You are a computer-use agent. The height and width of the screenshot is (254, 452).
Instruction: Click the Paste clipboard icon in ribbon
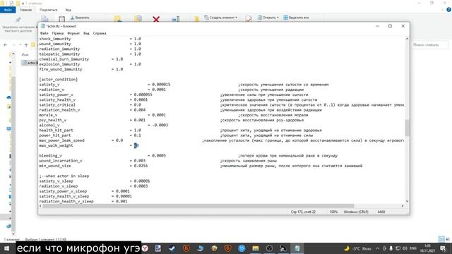tap(61, 19)
